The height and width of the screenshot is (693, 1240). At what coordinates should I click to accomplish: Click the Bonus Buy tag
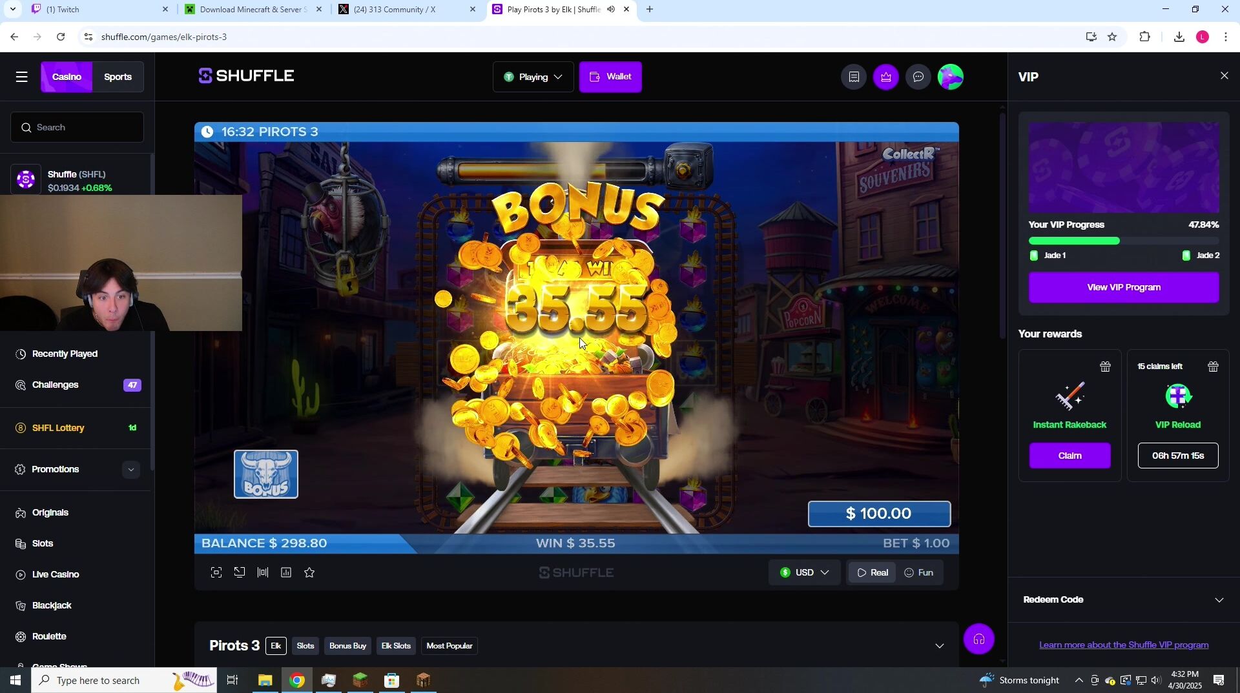click(347, 647)
